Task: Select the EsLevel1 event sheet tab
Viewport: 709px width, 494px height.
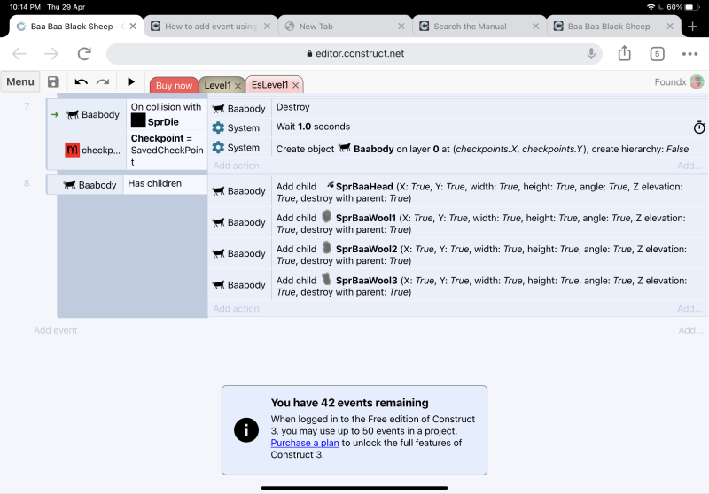Action: tap(269, 85)
